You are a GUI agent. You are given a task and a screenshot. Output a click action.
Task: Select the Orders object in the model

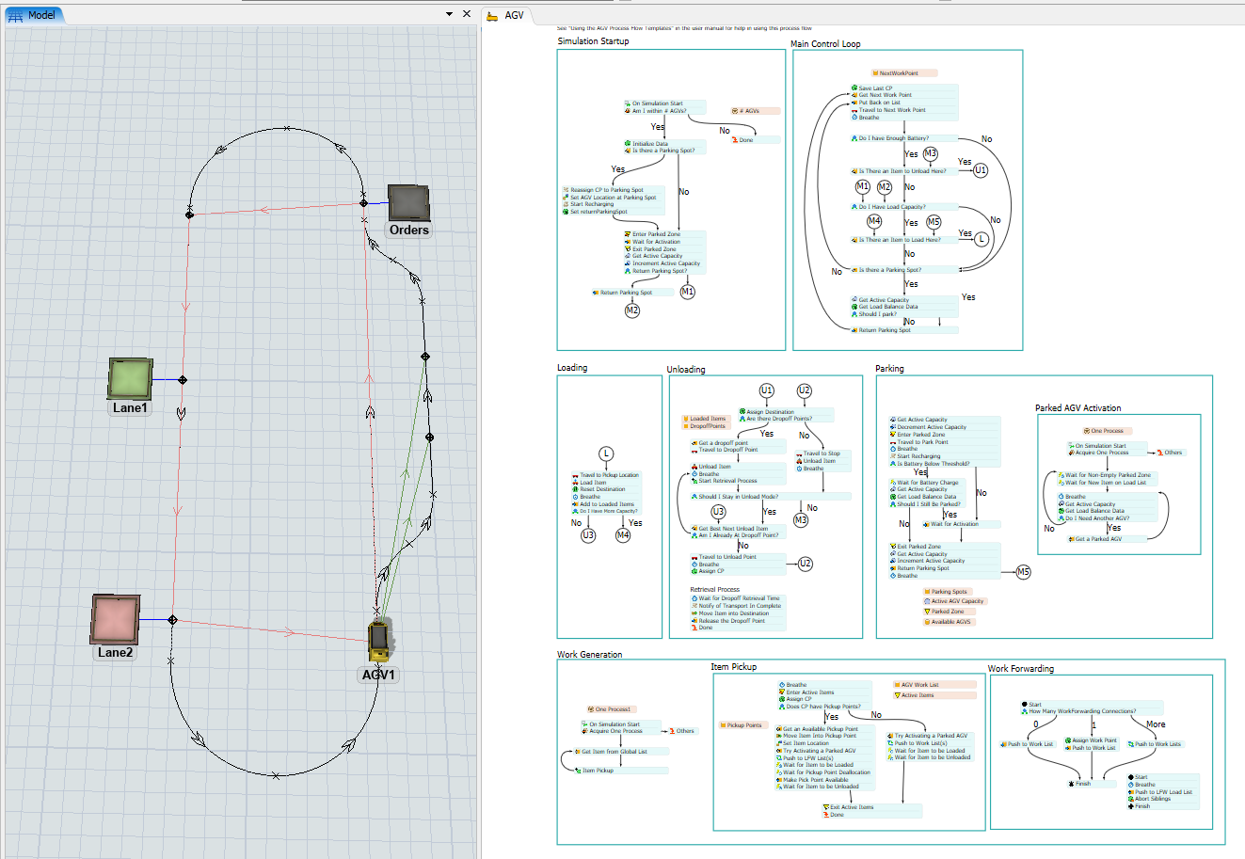[408, 203]
